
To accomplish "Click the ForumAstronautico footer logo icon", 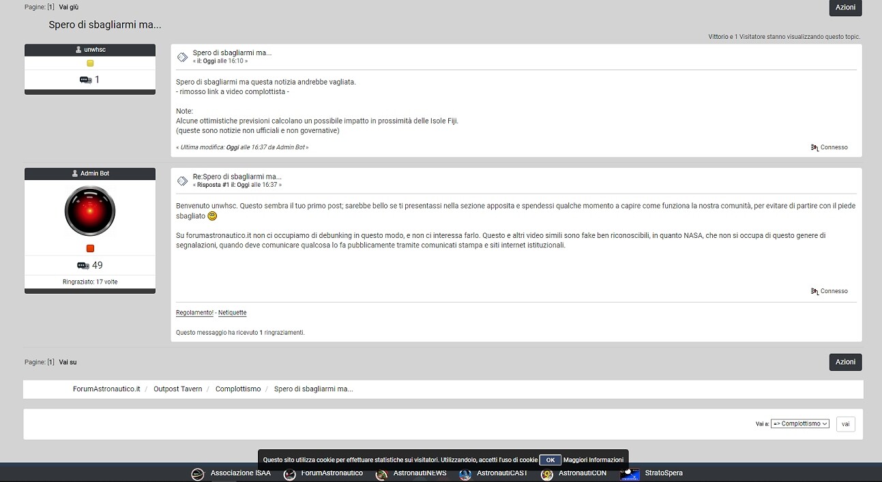I will pos(290,475).
